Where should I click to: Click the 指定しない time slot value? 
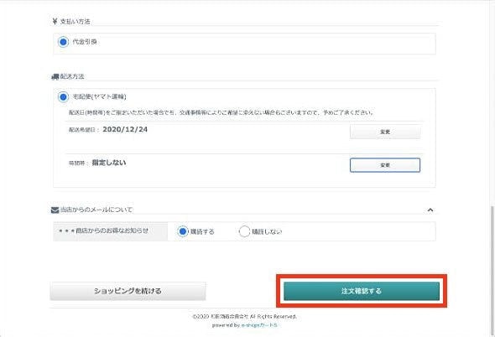109,163
